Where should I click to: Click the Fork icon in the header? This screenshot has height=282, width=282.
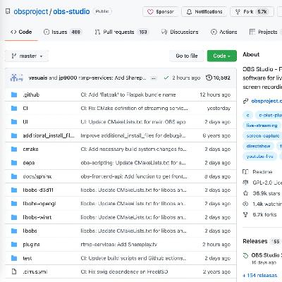(238, 12)
